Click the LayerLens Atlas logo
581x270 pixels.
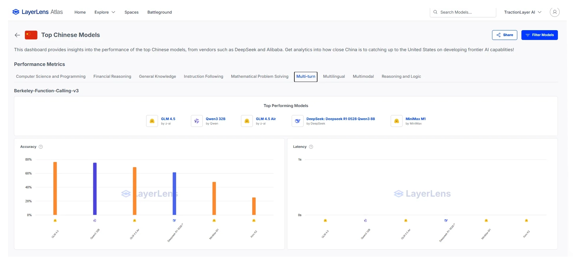[x=37, y=12]
